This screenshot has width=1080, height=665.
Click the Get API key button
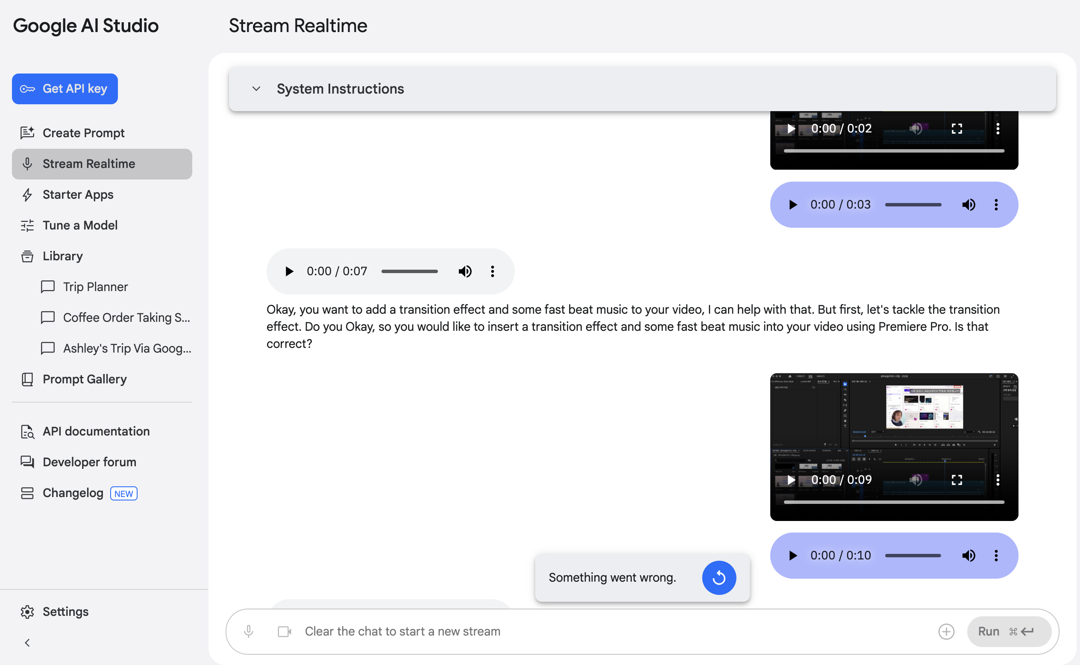65,89
